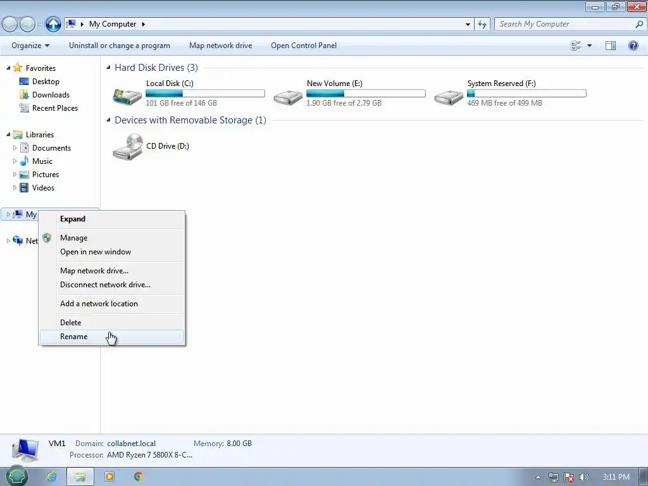This screenshot has height=486, width=648.
Task: Choose Expand in the context menu
Action: click(111, 219)
